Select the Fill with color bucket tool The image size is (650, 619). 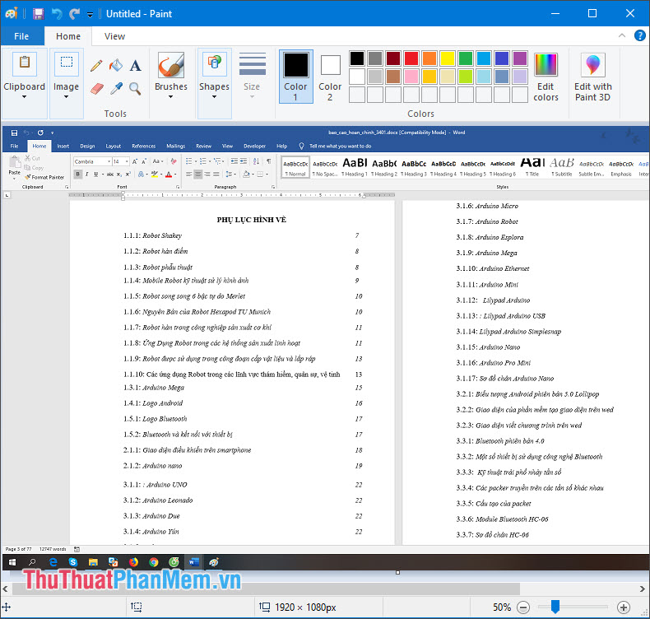tap(116, 66)
